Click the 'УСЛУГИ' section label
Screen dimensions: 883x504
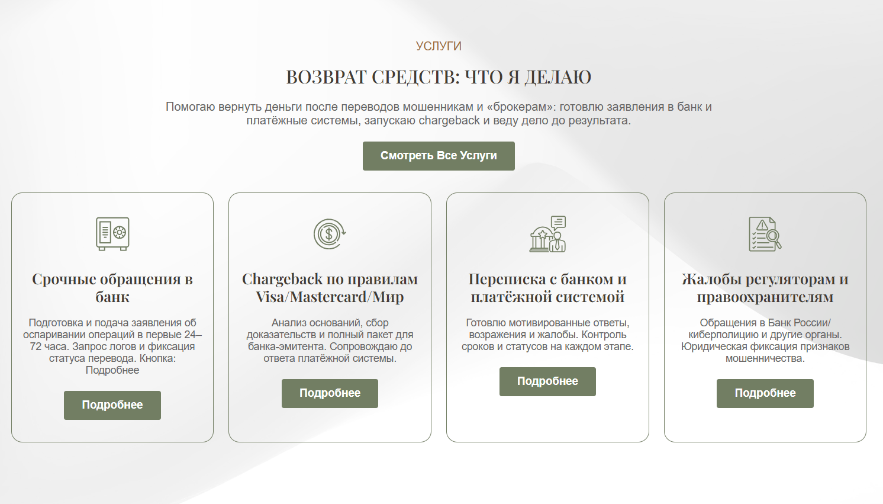coord(439,46)
